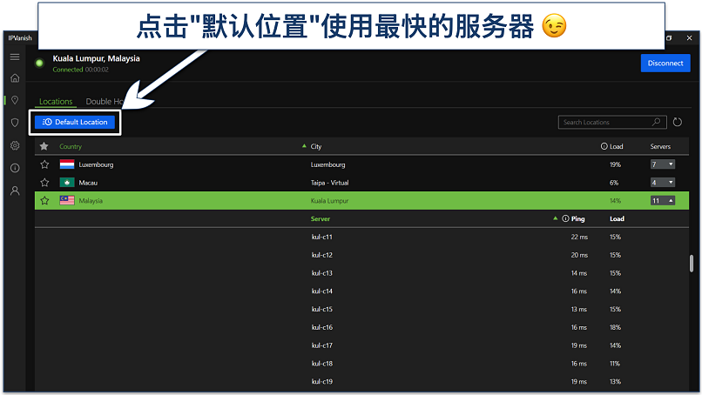
Task: Click Taipa - Virtual city cell
Action: point(329,183)
